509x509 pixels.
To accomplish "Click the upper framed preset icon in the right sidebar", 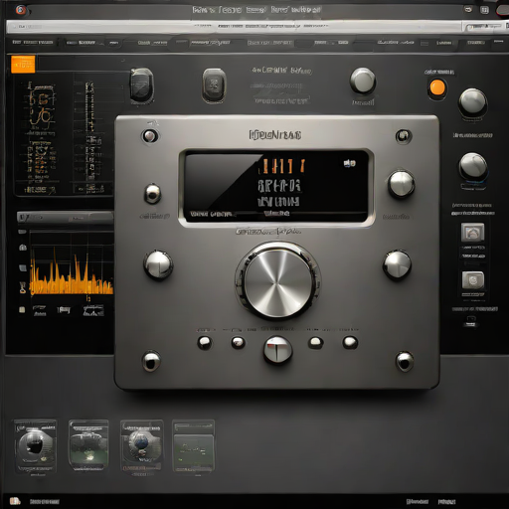I will [x=472, y=233].
